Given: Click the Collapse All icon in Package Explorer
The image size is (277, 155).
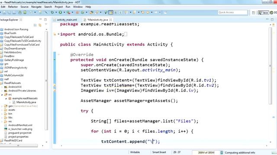Looking at the screenshot, I should point(35,25).
